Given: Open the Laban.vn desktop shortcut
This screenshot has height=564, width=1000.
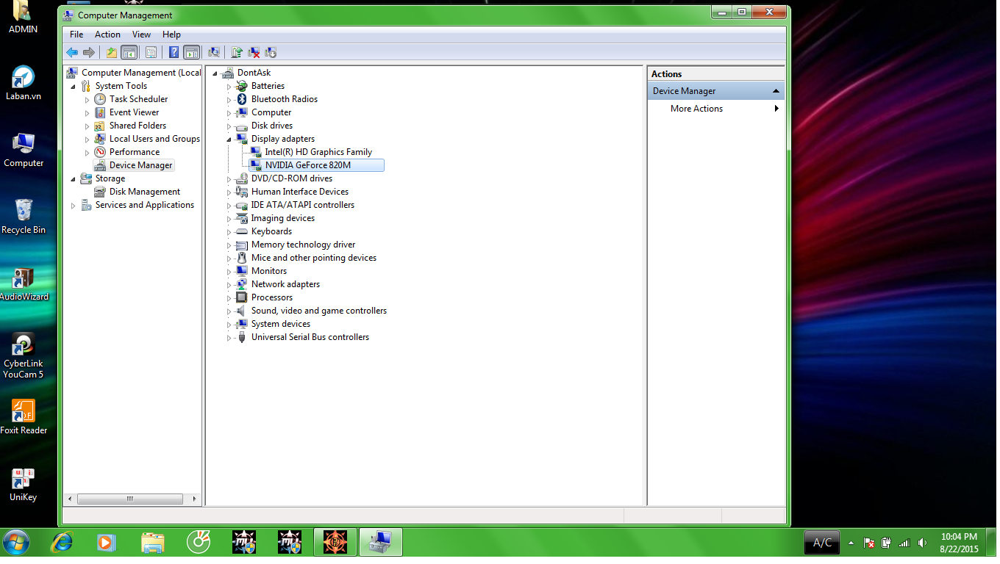Looking at the screenshot, I should [x=23, y=83].
